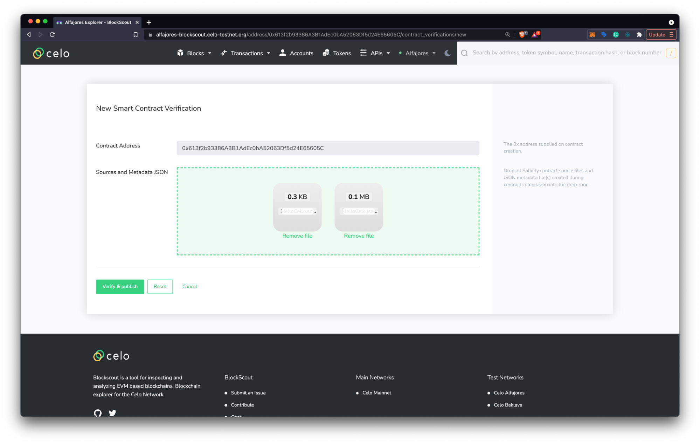Toggle dark mode moon icon
The width and height of the screenshot is (700, 444).
coord(448,53)
